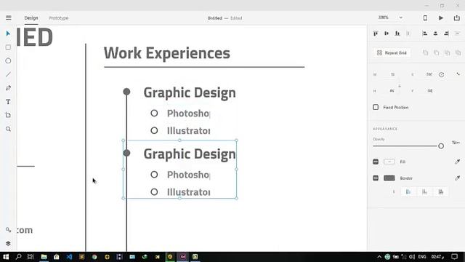Click the X position input field

pyautogui.click(x=429, y=74)
